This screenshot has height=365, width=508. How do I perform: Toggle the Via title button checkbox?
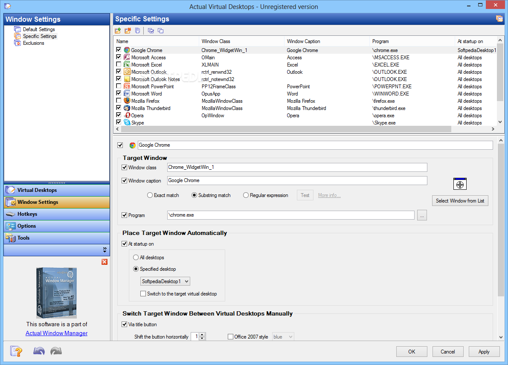click(x=125, y=324)
